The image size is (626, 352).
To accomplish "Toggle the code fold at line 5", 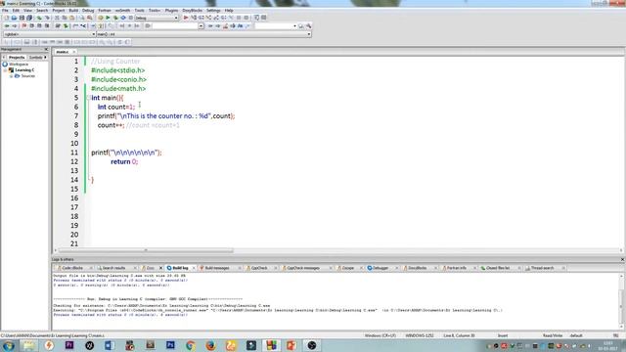I will pos(88,98).
